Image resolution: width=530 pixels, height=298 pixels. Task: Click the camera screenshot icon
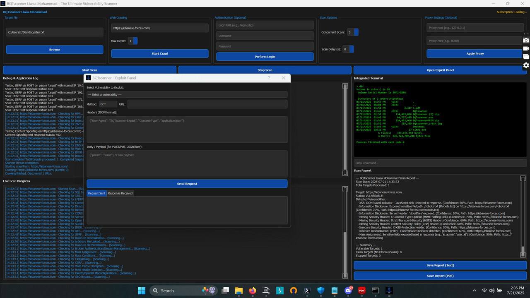tap(526, 40)
